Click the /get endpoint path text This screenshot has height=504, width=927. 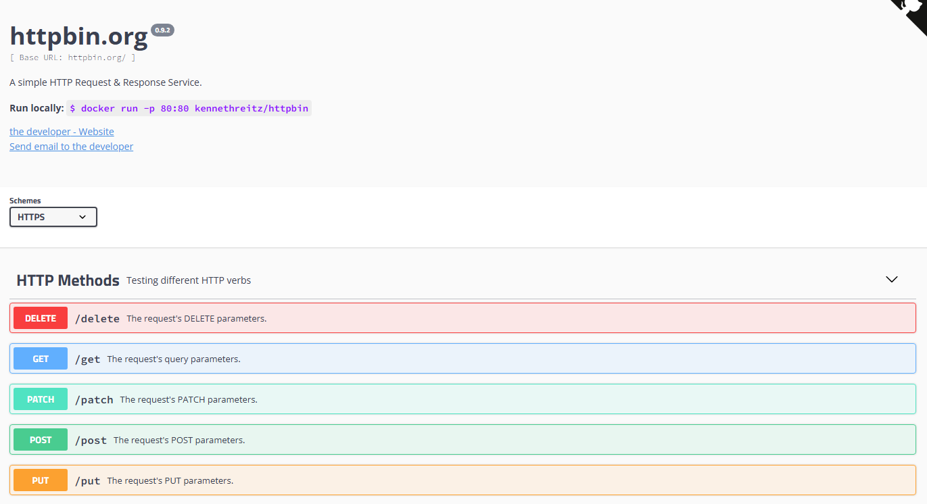click(x=88, y=359)
